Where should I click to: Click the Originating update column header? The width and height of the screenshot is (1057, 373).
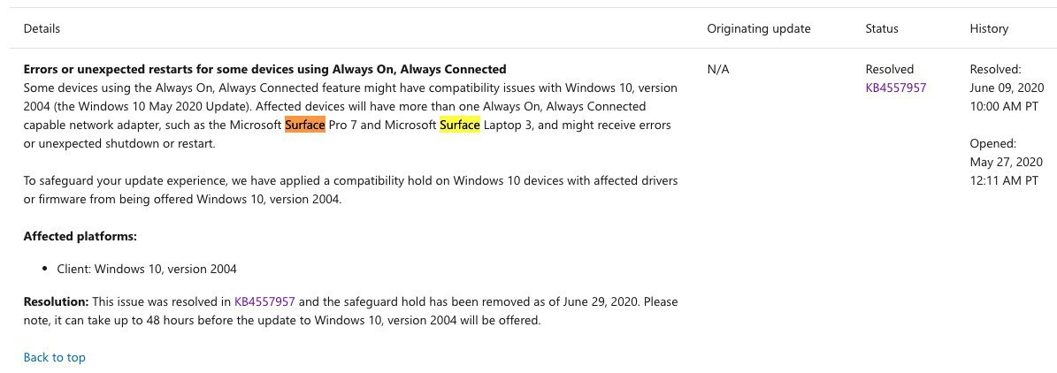click(758, 28)
